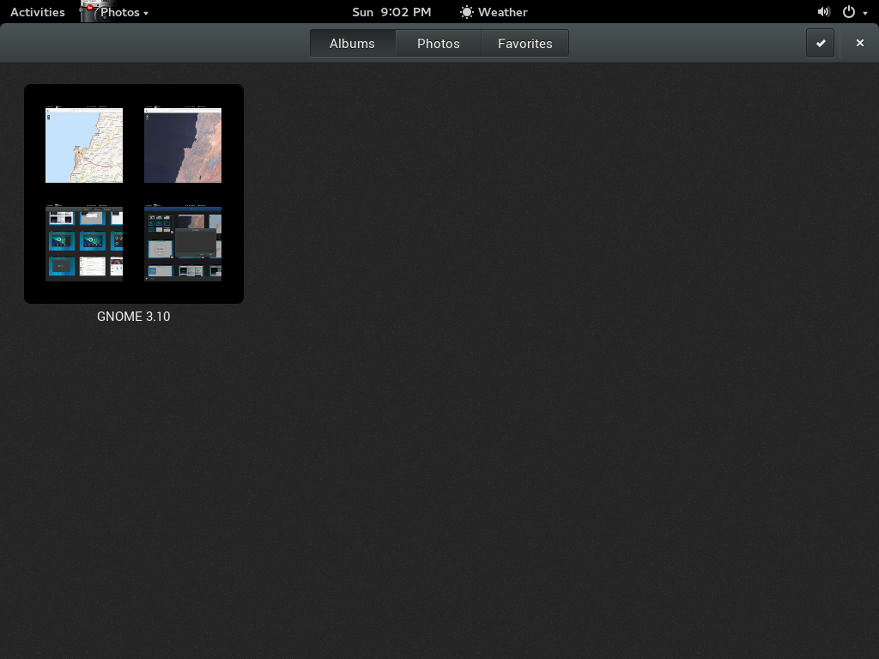Screen dimensions: 879x659
Task: Click the sun weather icon
Action: click(x=466, y=12)
